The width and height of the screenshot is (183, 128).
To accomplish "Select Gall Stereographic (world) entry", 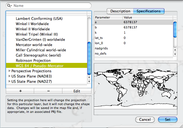I will tap(38, 55).
